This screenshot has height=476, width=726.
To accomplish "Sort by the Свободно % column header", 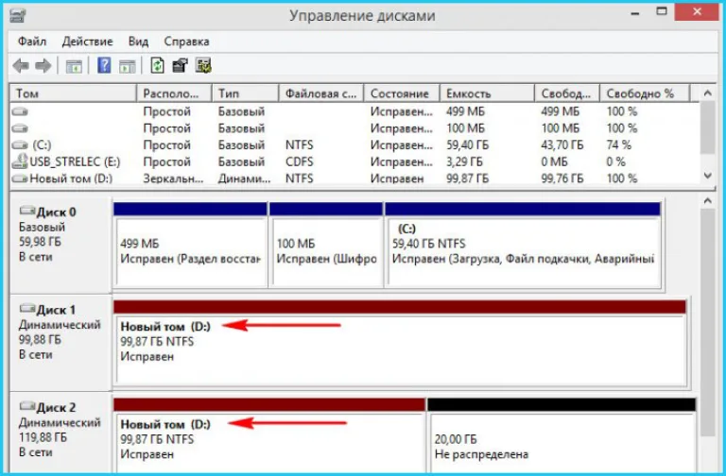I will click(x=645, y=93).
